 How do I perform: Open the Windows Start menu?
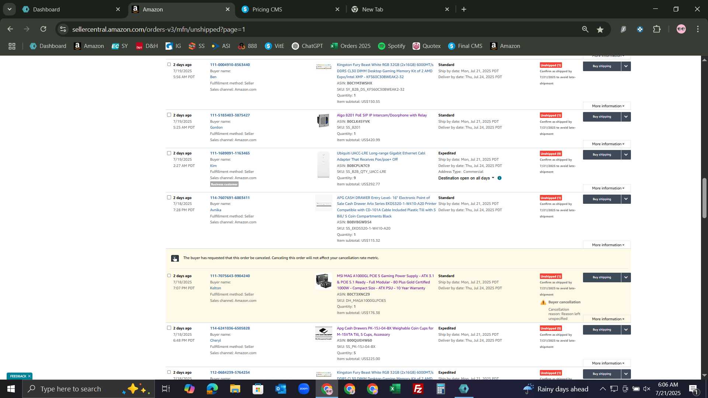click(x=11, y=389)
